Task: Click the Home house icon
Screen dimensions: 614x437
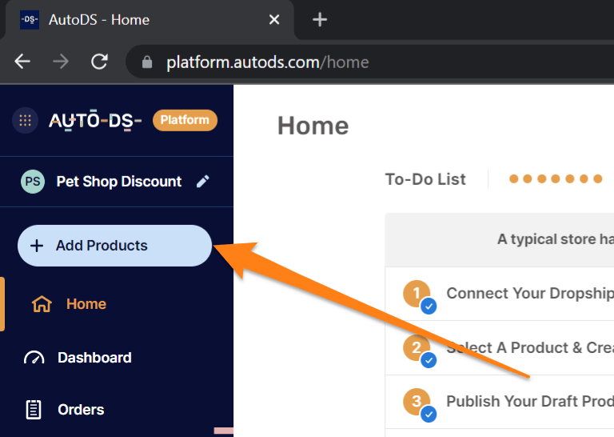Action: (x=42, y=304)
